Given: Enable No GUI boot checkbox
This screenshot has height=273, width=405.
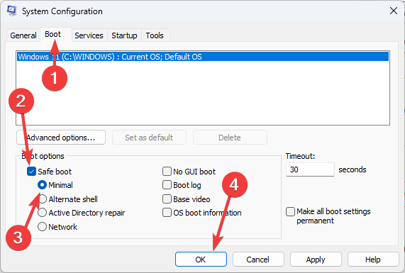Looking at the screenshot, I should pyautogui.click(x=167, y=171).
